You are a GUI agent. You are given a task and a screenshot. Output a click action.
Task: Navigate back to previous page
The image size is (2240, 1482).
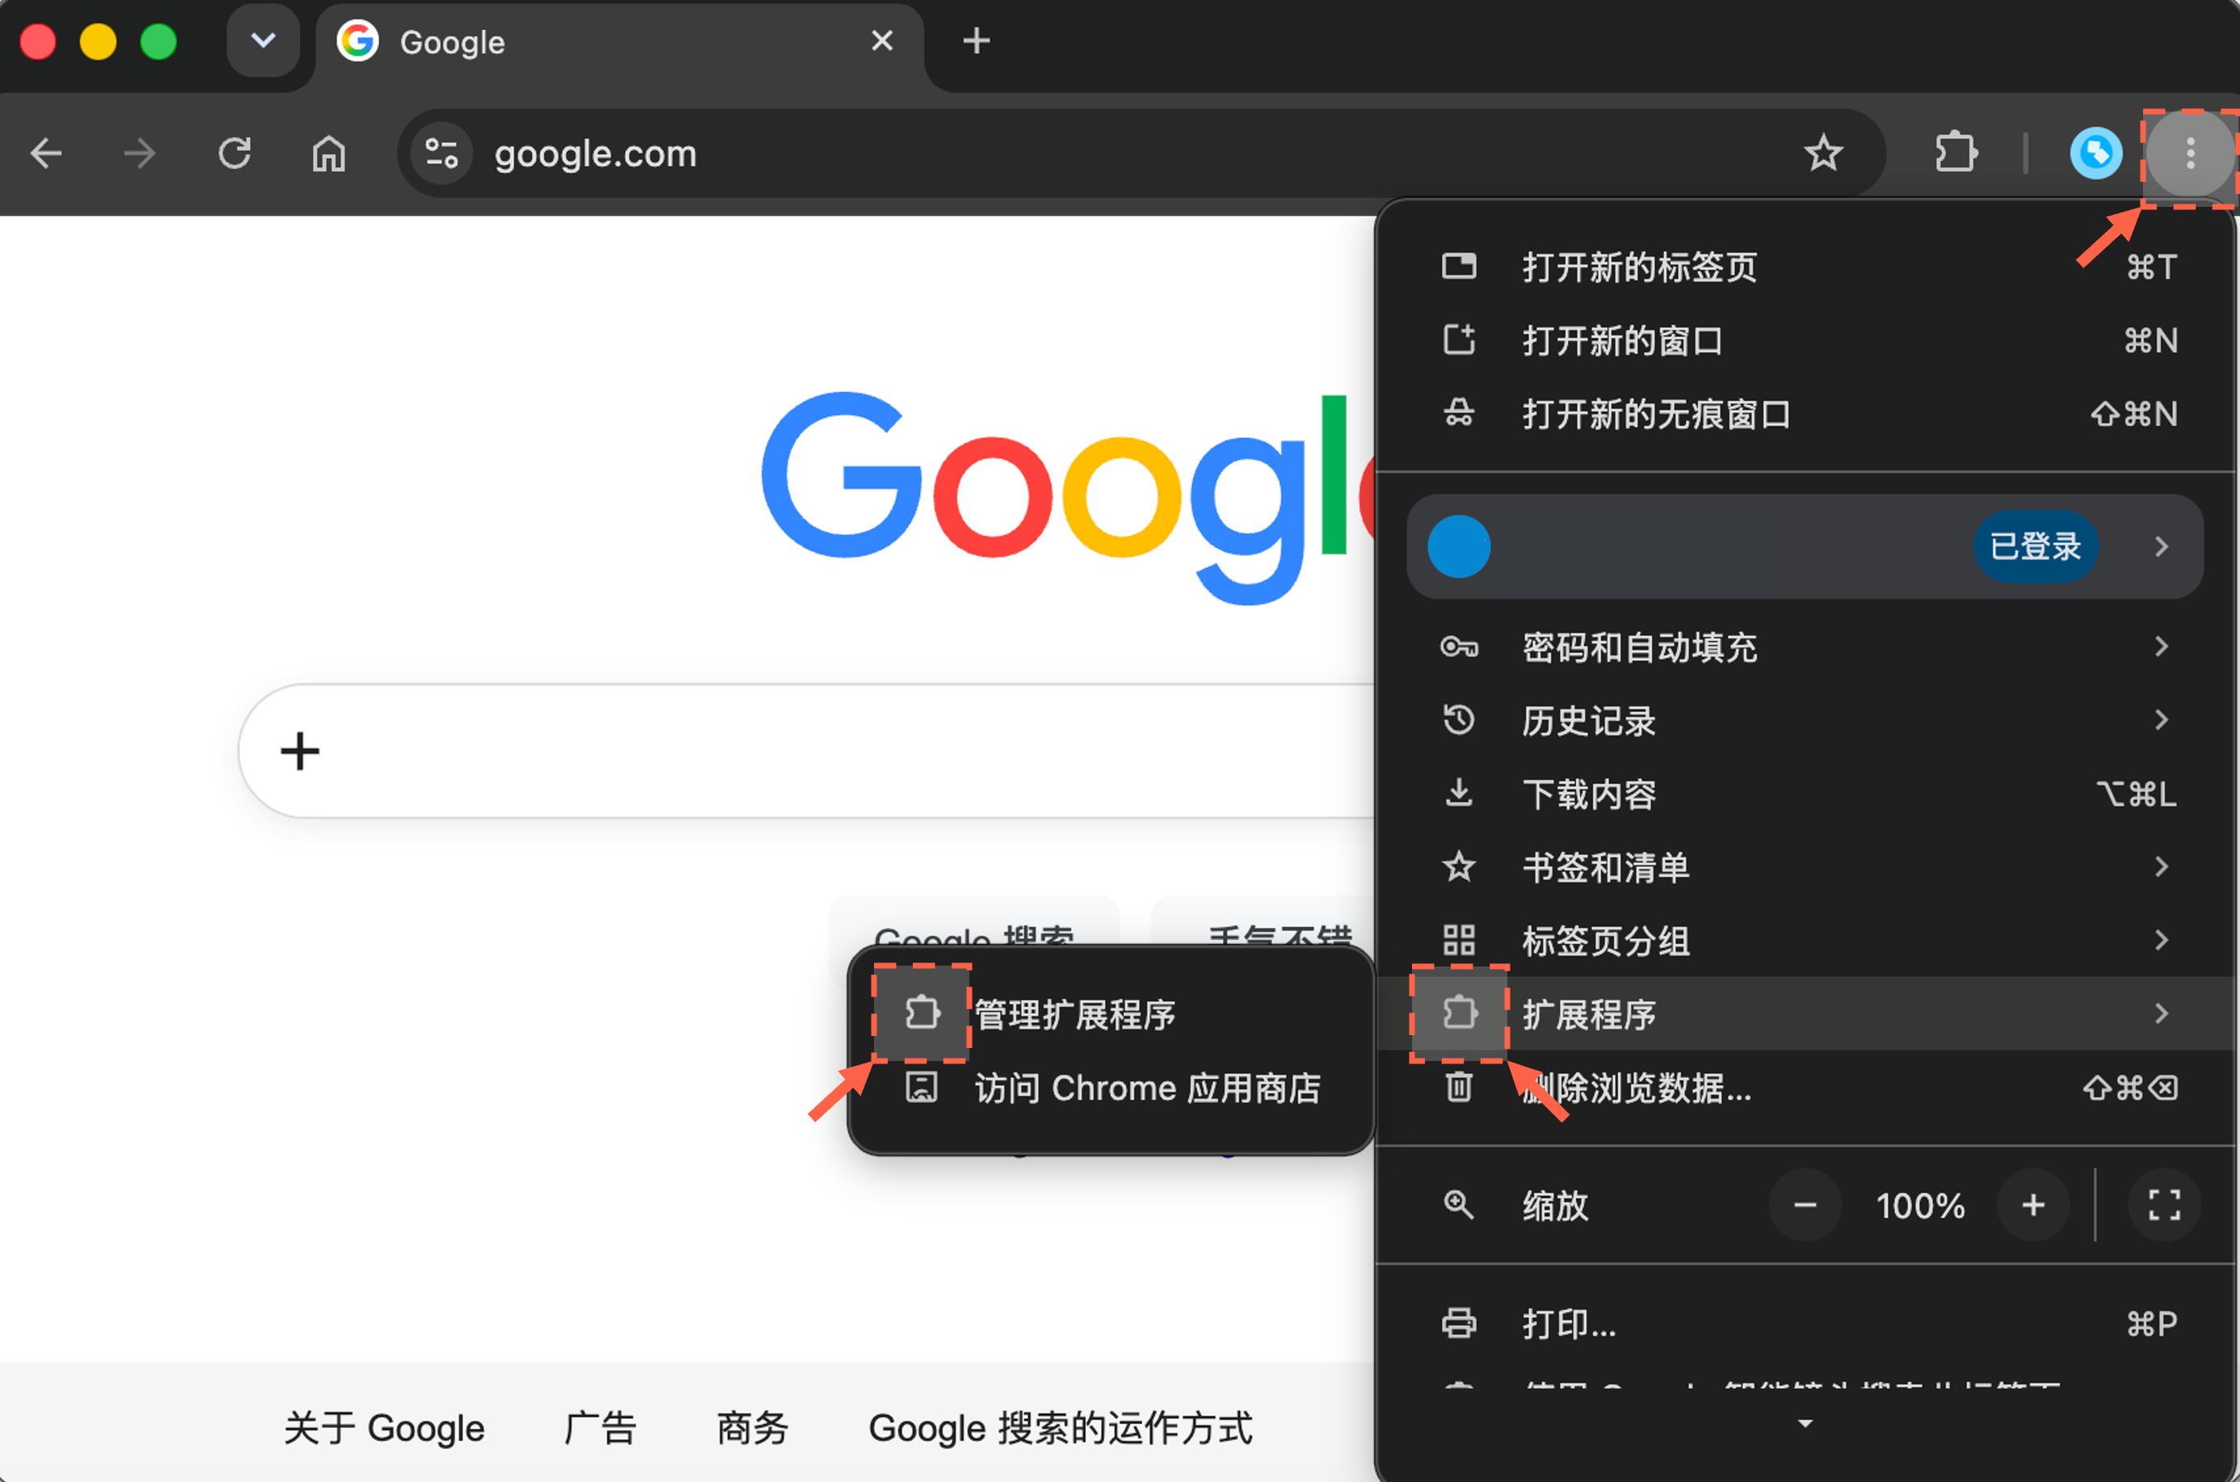pos(45,153)
